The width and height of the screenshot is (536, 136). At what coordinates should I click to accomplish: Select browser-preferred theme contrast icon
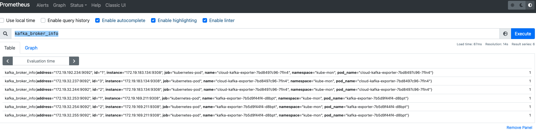point(530,5)
